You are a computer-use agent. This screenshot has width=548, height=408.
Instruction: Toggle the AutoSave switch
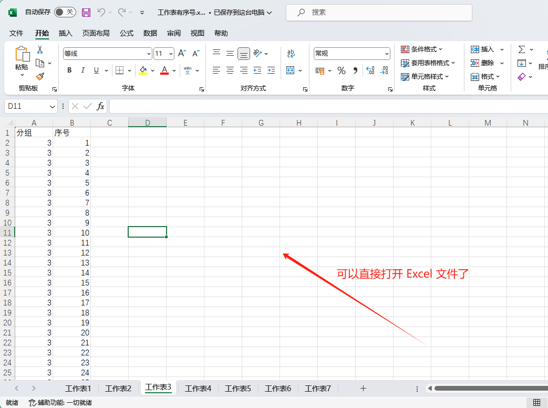(65, 12)
